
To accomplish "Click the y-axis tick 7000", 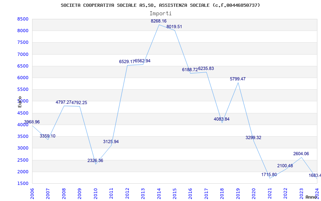I will [23, 54].
